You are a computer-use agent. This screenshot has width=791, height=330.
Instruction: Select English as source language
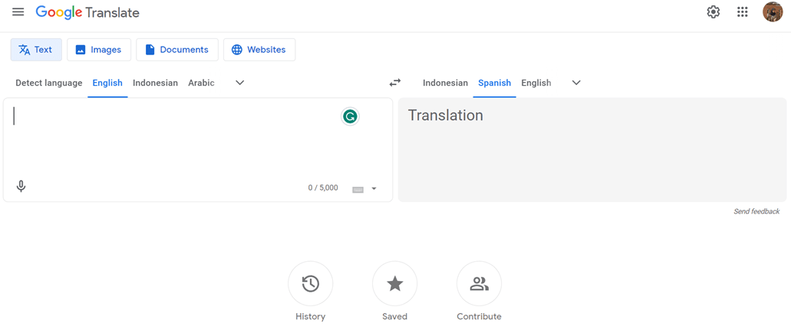107,83
